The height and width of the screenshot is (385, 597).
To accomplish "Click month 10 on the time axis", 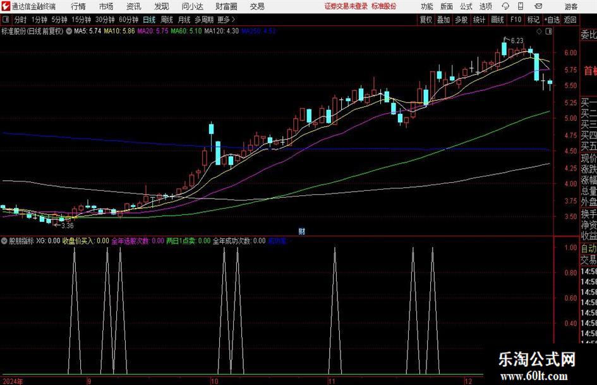I will tap(214, 381).
